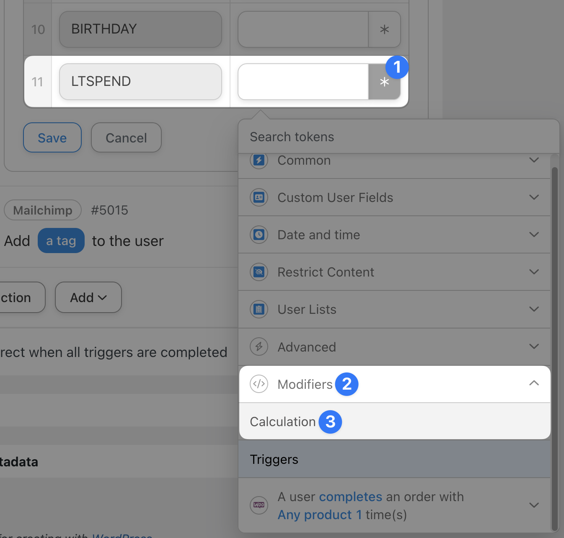Click the WooCommerce trigger icon
The image size is (564, 538).
259,505
